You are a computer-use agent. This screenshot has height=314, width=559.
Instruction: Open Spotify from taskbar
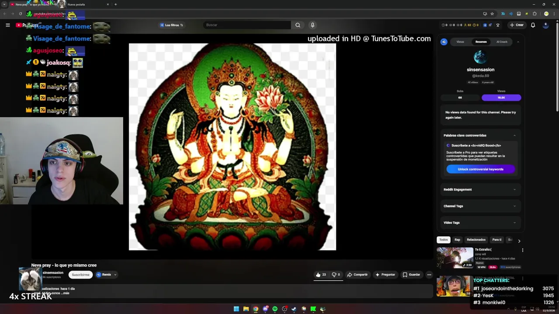(x=275, y=309)
